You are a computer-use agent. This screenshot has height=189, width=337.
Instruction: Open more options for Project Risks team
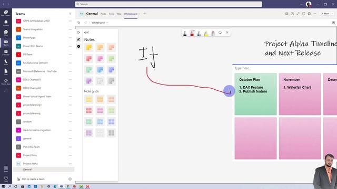[x=70, y=155]
